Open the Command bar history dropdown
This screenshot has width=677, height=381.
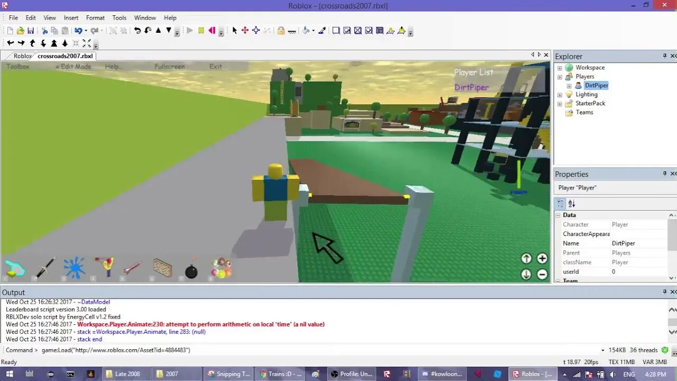point(603,350)
